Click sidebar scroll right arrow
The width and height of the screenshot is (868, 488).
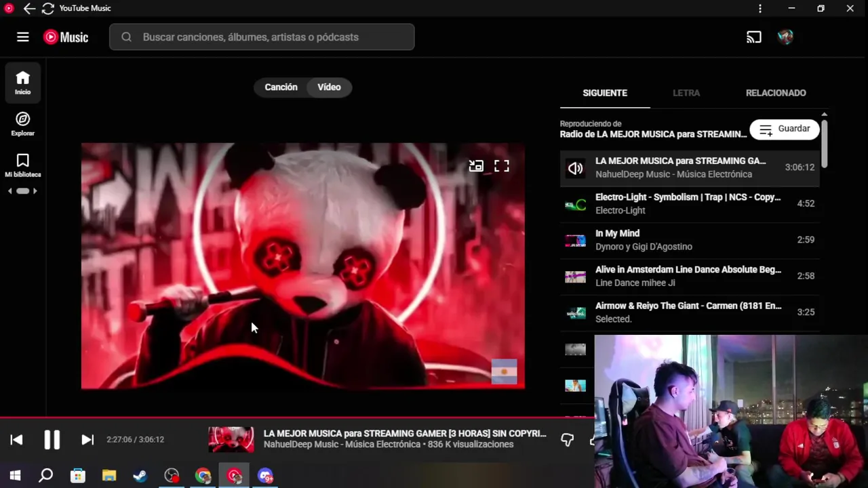click(35, 191)
